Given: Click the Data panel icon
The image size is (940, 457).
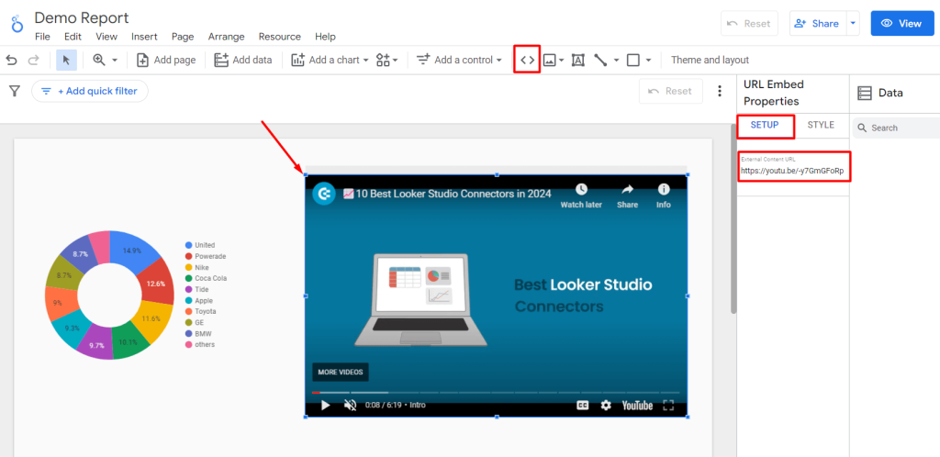Looking at the screenshot, I should click(x=865, y=93).
